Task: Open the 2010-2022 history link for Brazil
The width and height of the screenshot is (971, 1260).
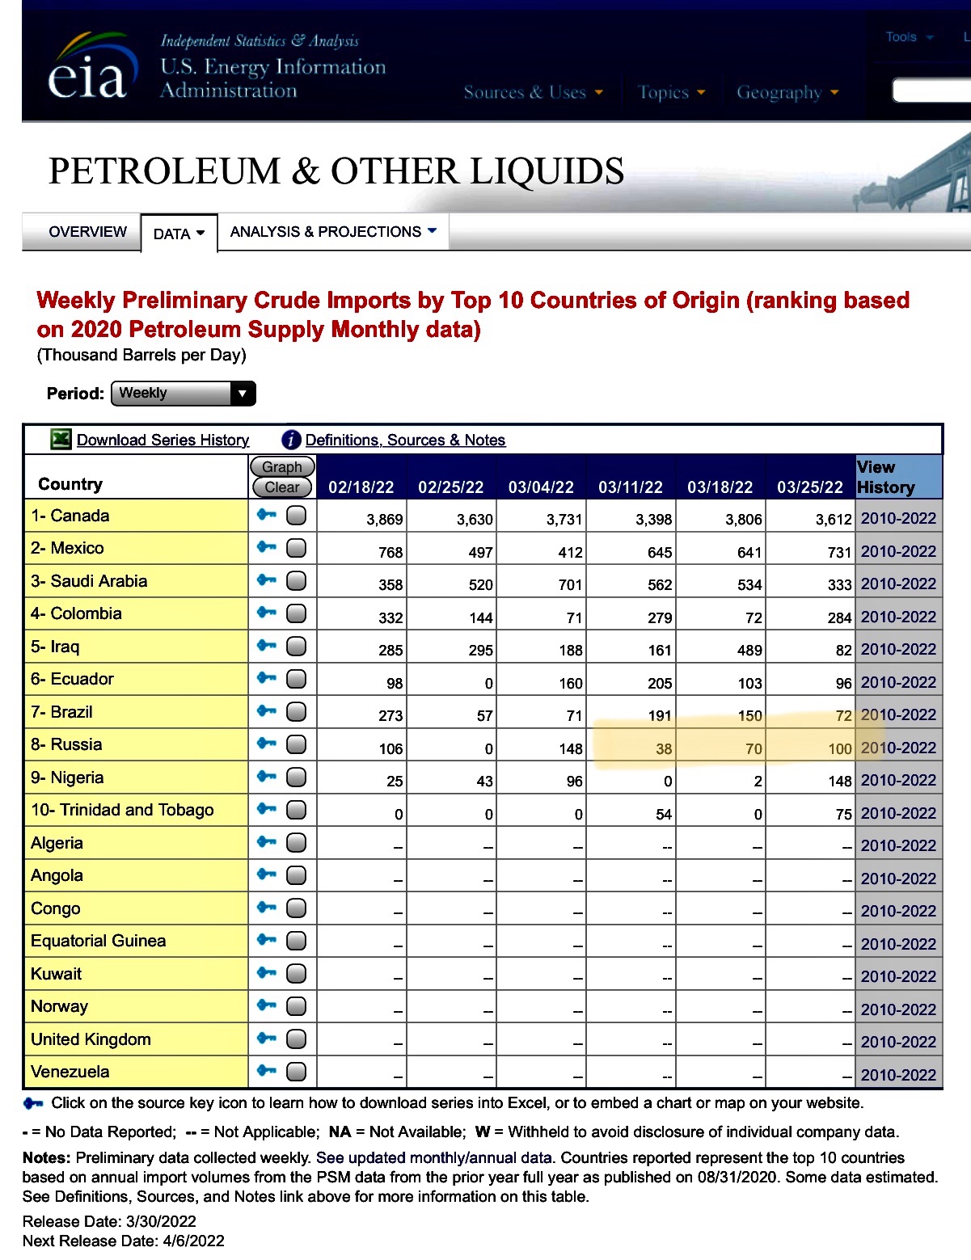Action: [x=897, y=714]
